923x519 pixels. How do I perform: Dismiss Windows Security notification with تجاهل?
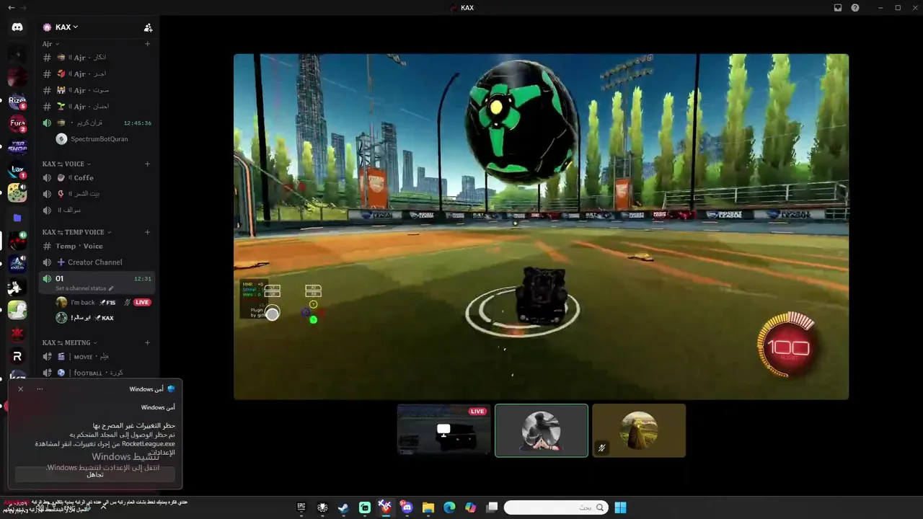click(95, 474)
